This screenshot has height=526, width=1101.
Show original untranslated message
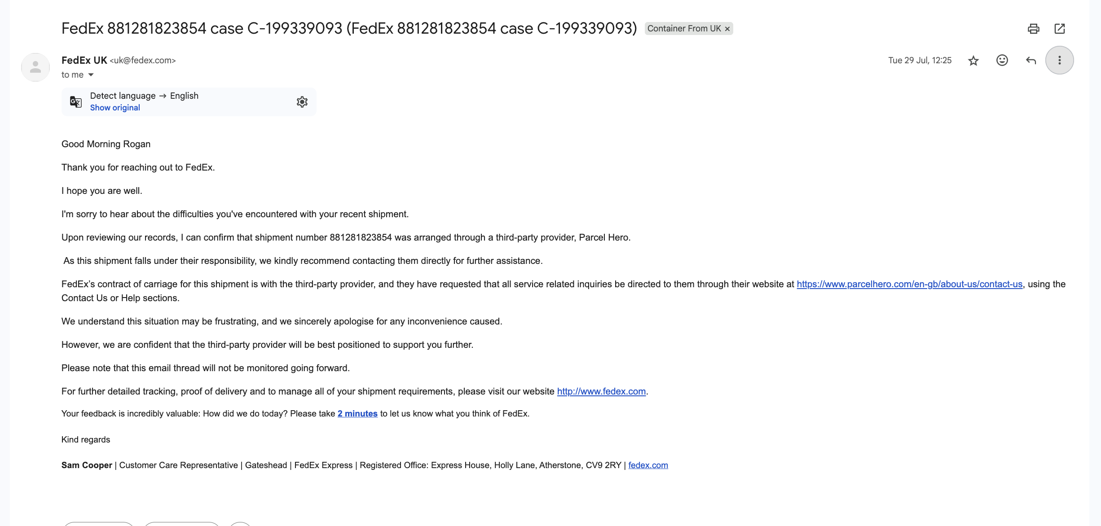click(115, 108)
